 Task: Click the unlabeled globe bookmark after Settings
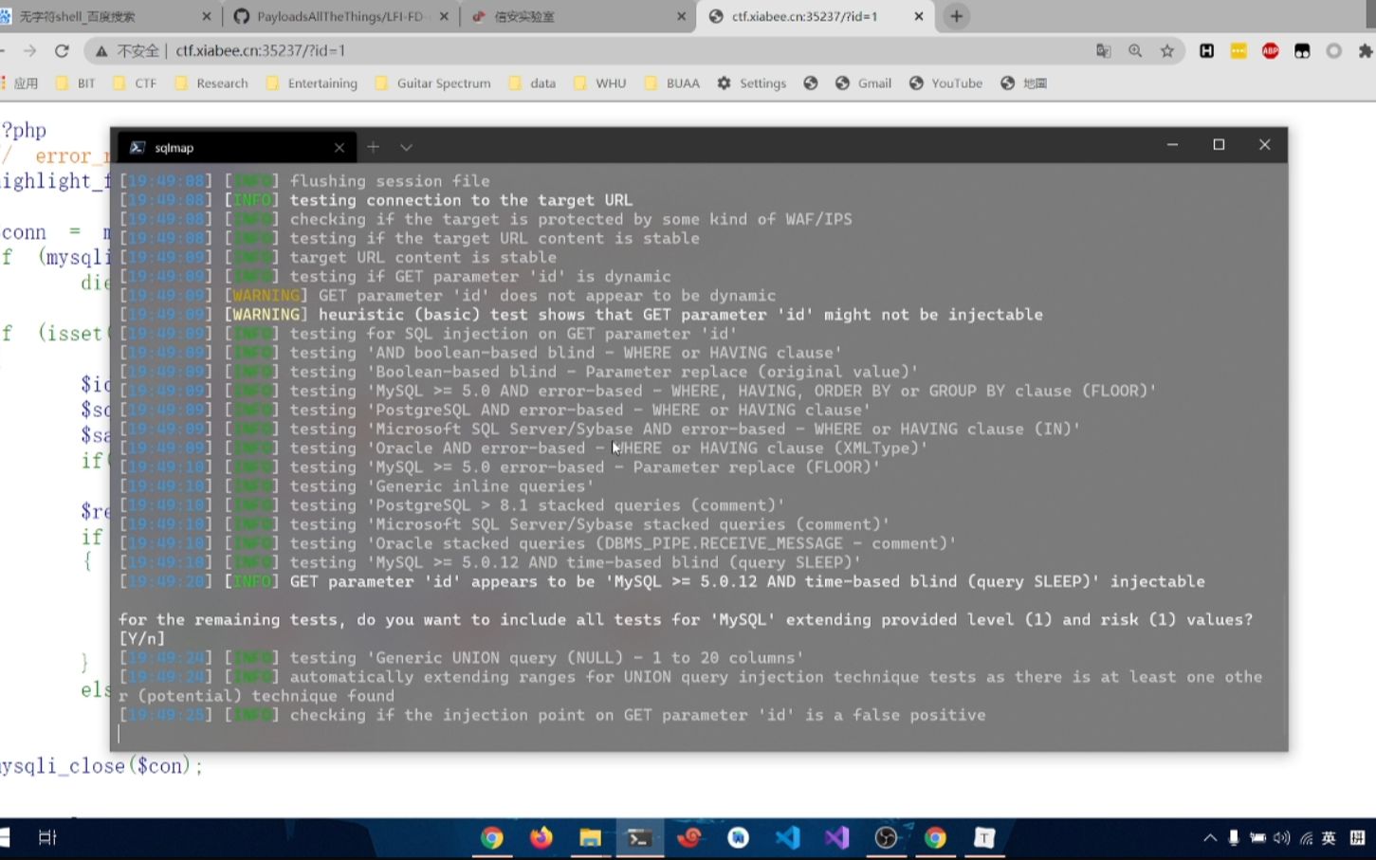pyautogui.click(x=811, y=83)
